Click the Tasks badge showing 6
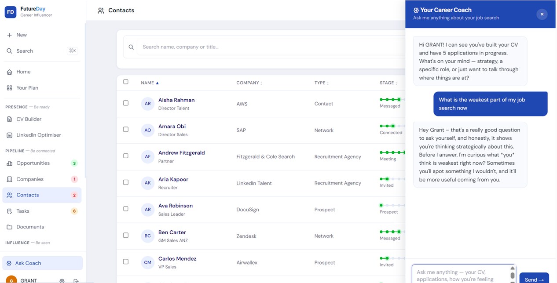The image size is (557, 283). tap(74, 211)
